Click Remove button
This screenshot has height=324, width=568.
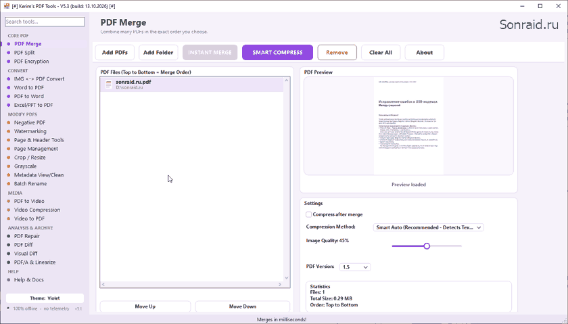coord(337,53)
